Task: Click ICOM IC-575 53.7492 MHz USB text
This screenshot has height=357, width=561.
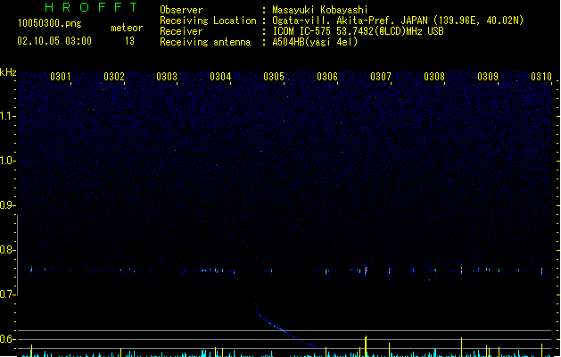Action: [358, 31]
